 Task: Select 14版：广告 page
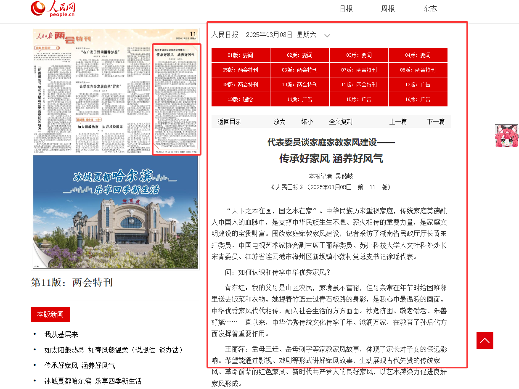tap(300, 99)
